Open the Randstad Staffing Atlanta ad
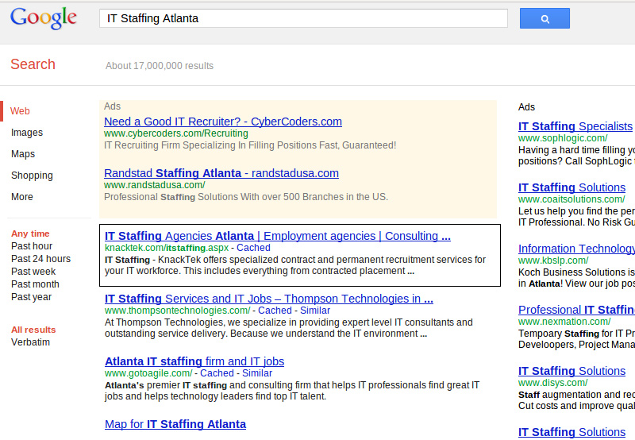The image size is (635, 440). (221, 173)
